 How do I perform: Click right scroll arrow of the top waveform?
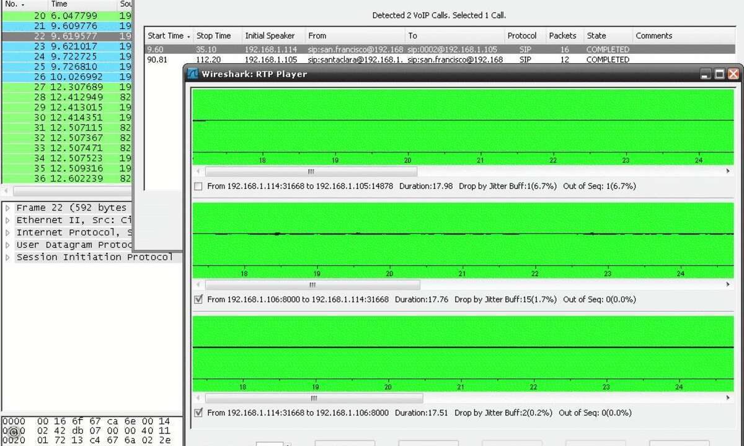click(728, 172)
